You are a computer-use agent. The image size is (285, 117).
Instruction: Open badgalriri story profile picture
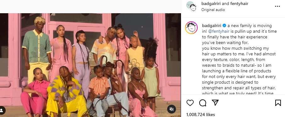191,28
